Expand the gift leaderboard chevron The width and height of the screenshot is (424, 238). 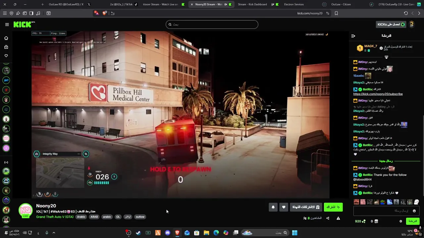click(x=386, y=57)
